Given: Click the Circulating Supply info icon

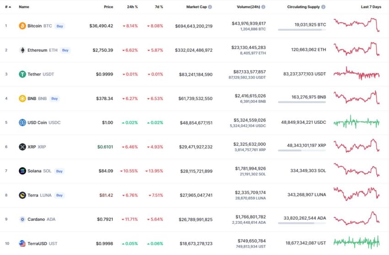Looking at the screenshot, I should [324, 7].
